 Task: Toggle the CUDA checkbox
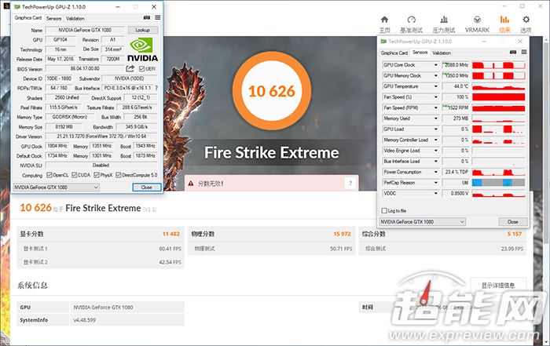(x=74, y=175)
